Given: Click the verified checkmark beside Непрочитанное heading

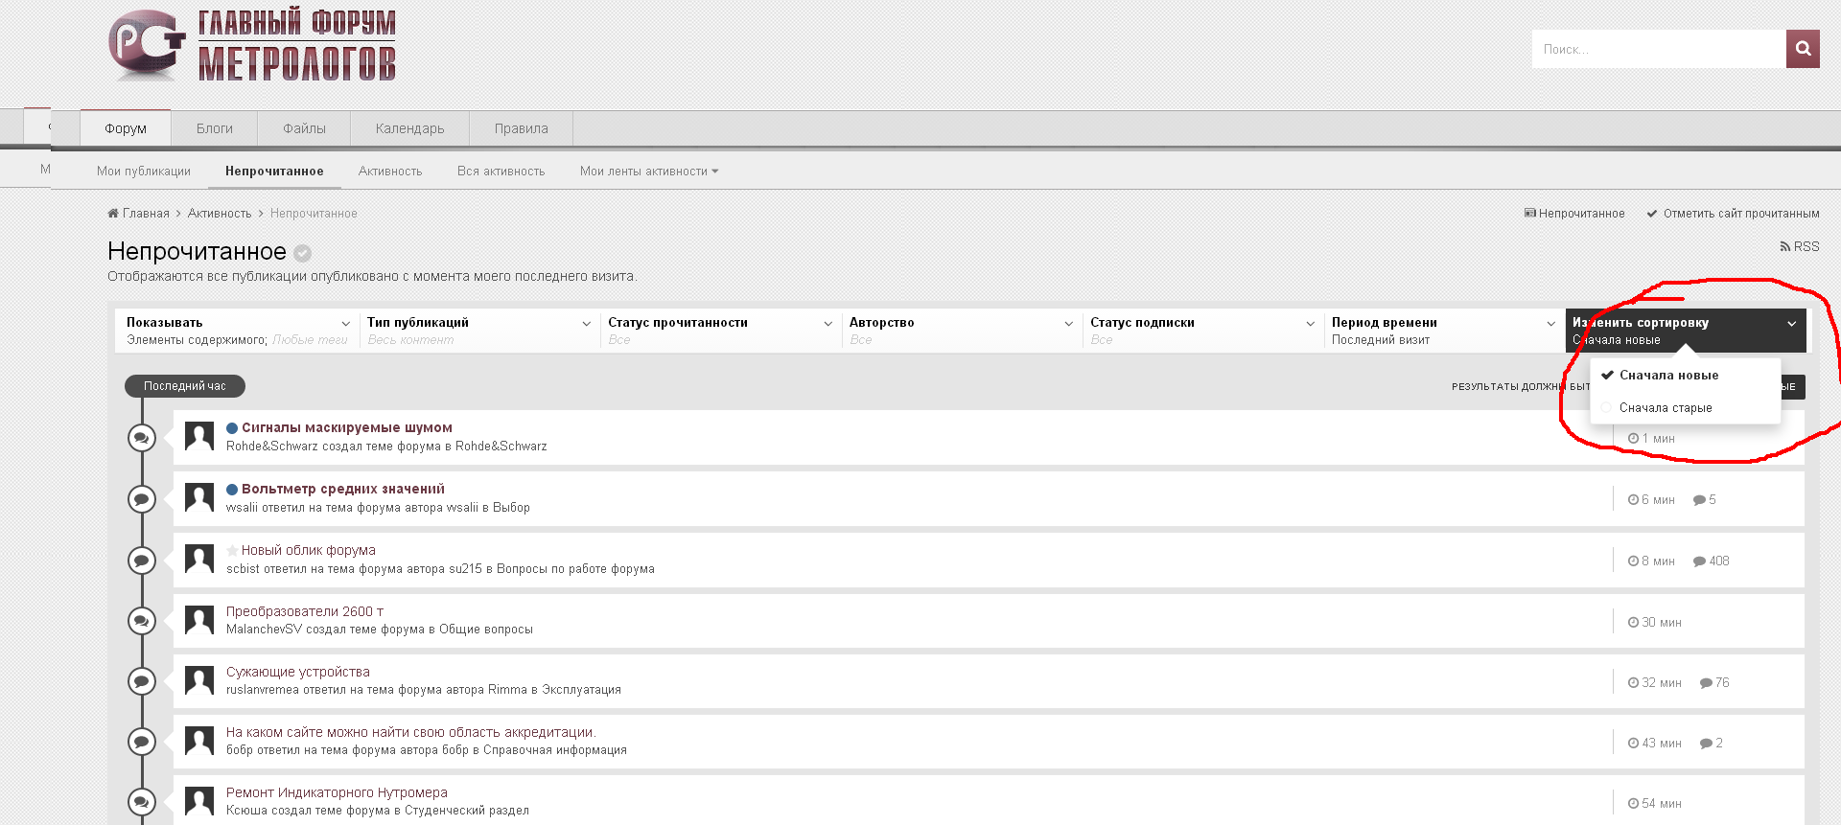Looking at the screenshot, I should tap(302, 253).
